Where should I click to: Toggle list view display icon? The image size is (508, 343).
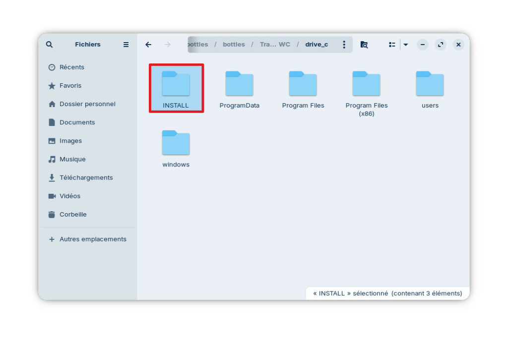tap(392, 45)
